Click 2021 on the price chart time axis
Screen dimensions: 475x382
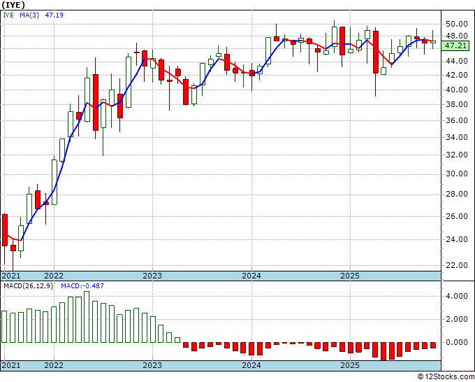pyautogui.click(x=11, y=276)
